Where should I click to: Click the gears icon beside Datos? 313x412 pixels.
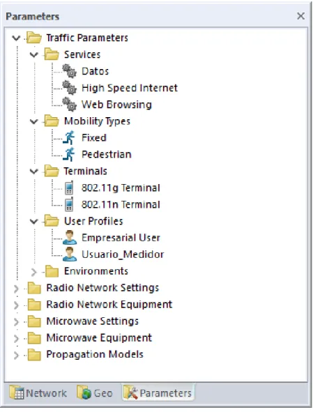coord(70,71)
